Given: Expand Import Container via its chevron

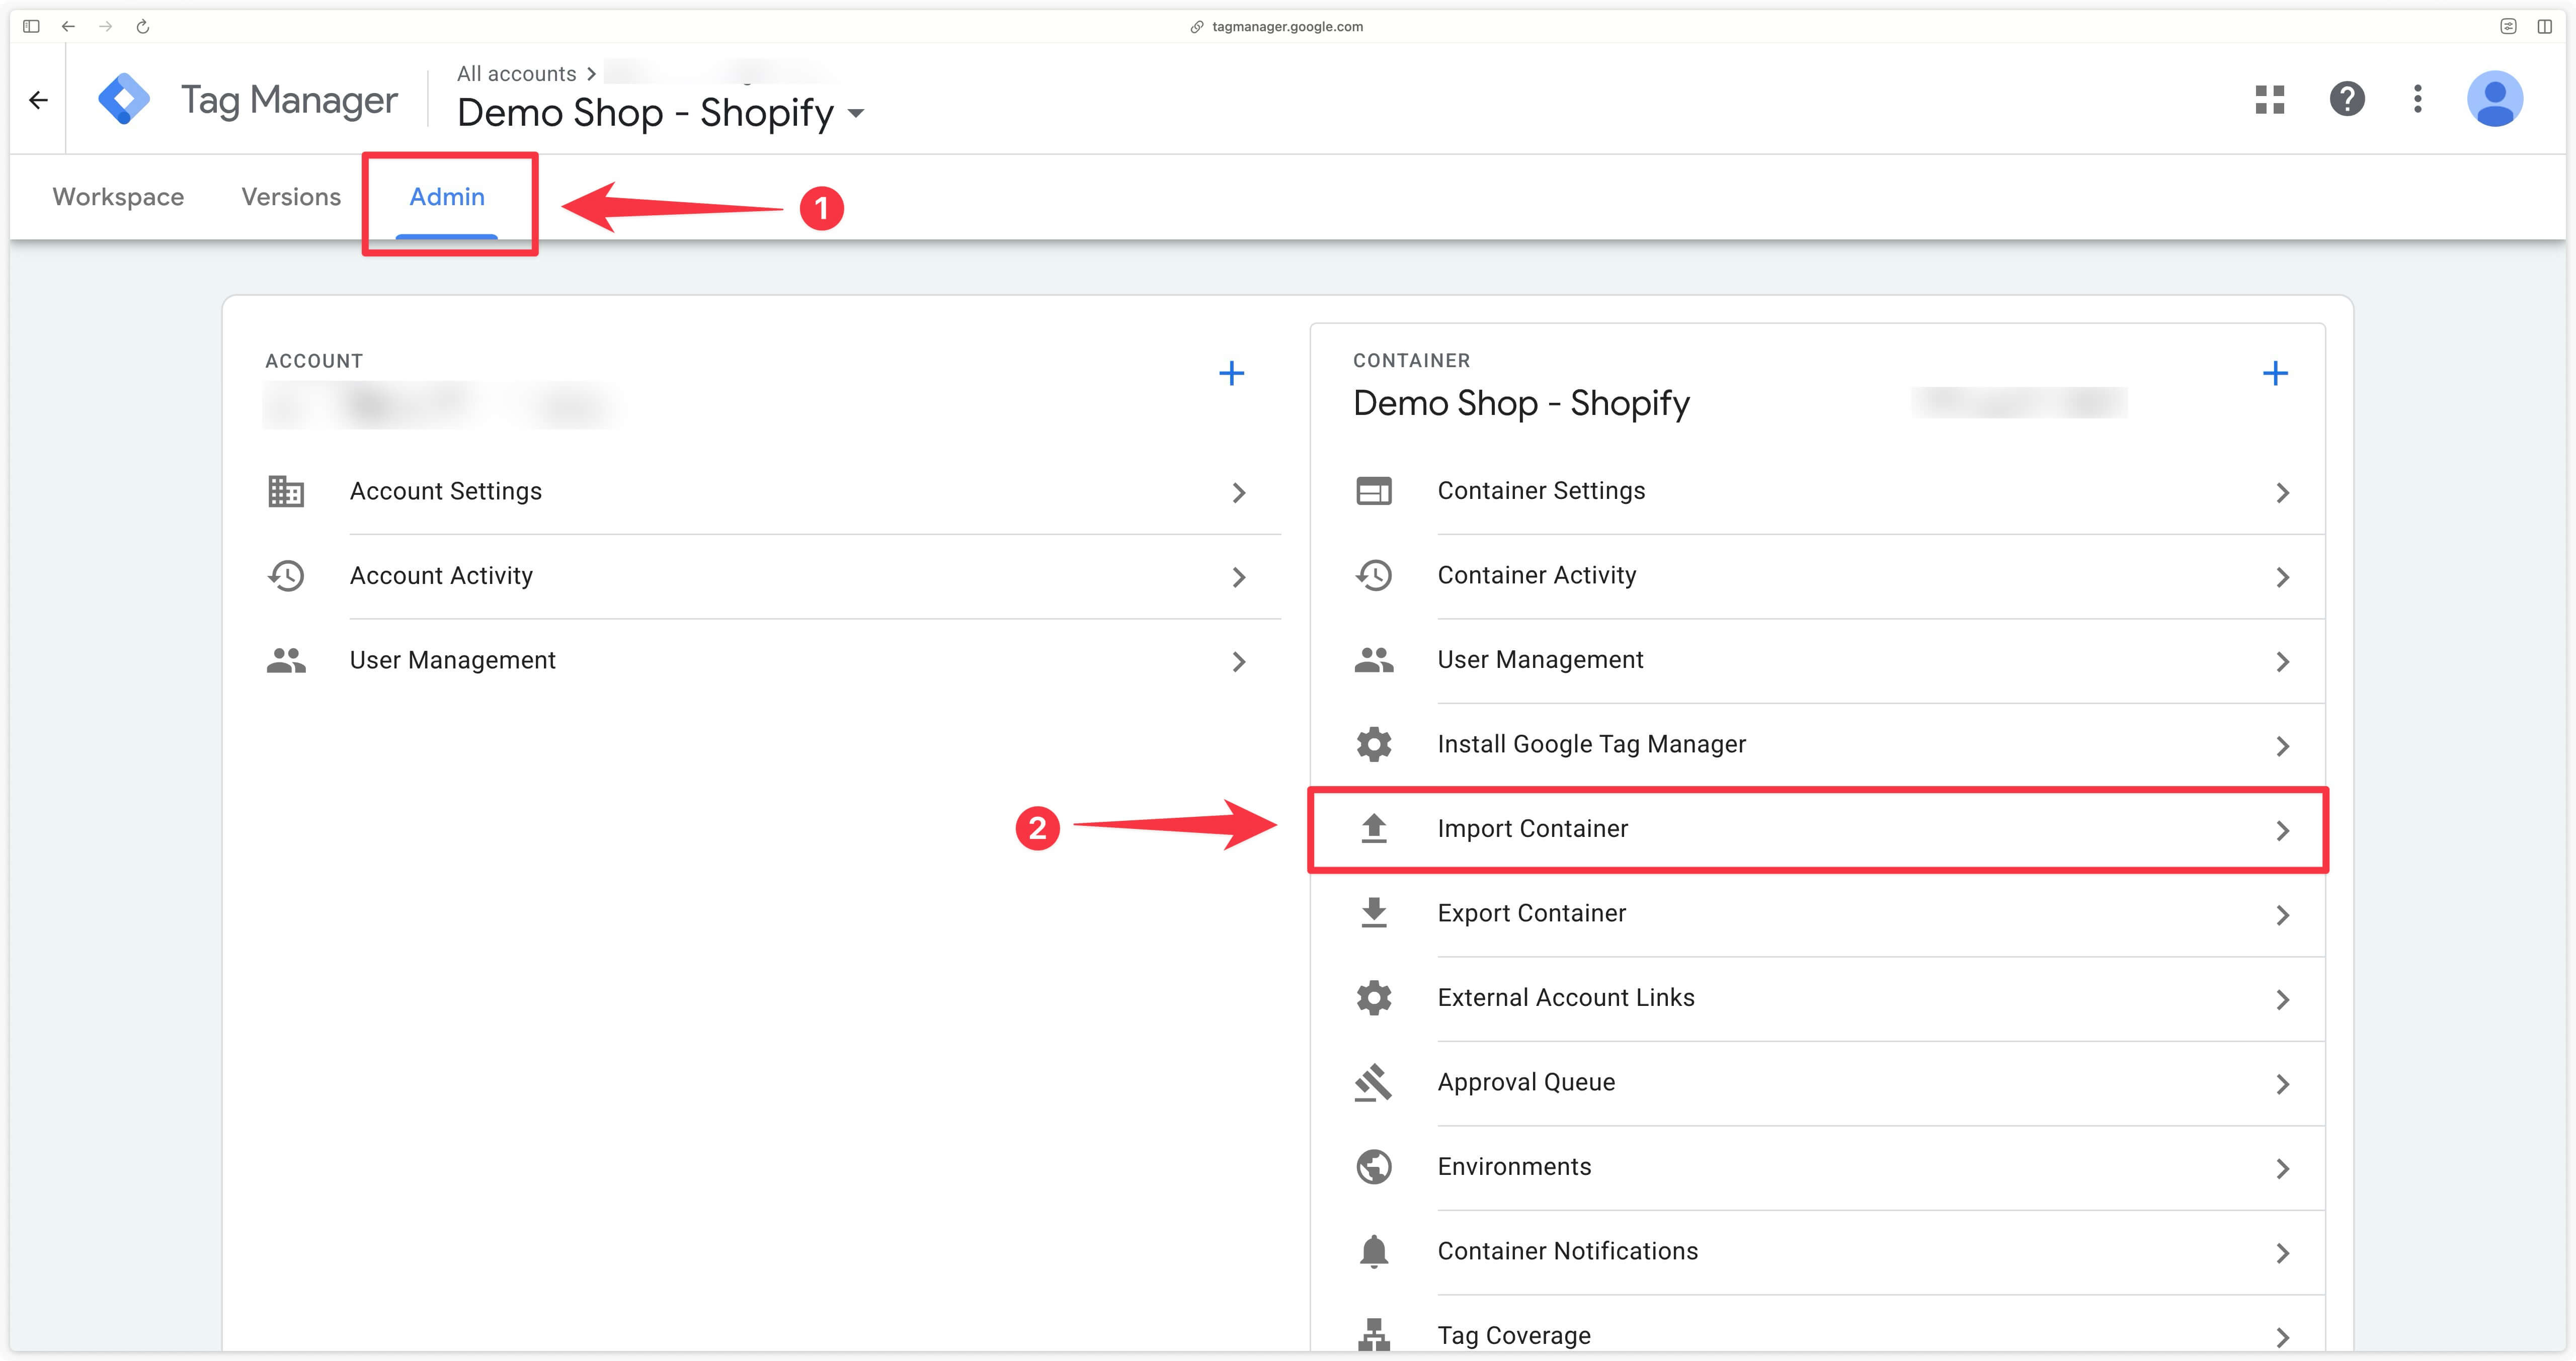Looking at the screenshot, I should pos(2282,830).
